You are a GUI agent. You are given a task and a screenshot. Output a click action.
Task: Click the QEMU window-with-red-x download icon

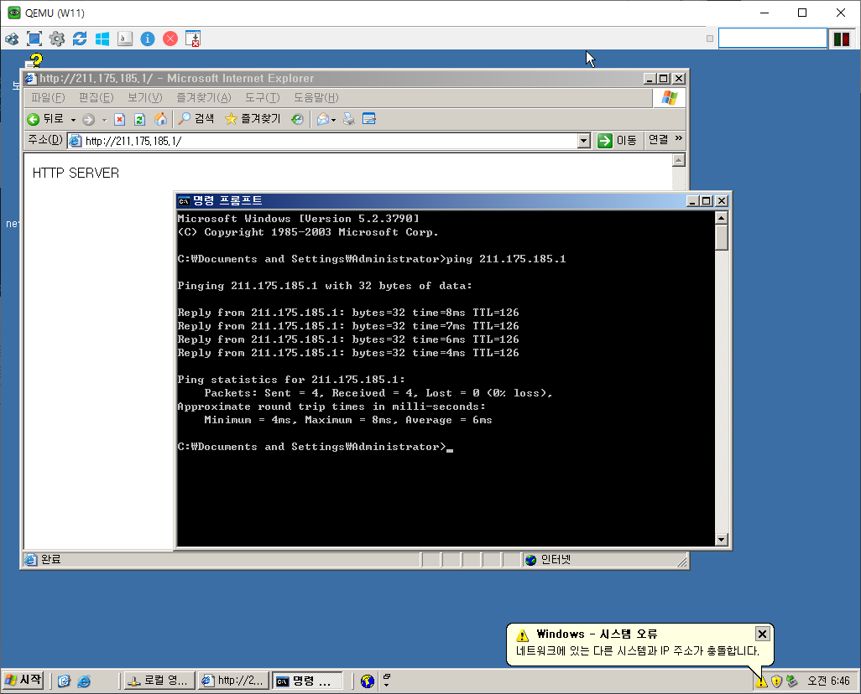coord(193,39)
